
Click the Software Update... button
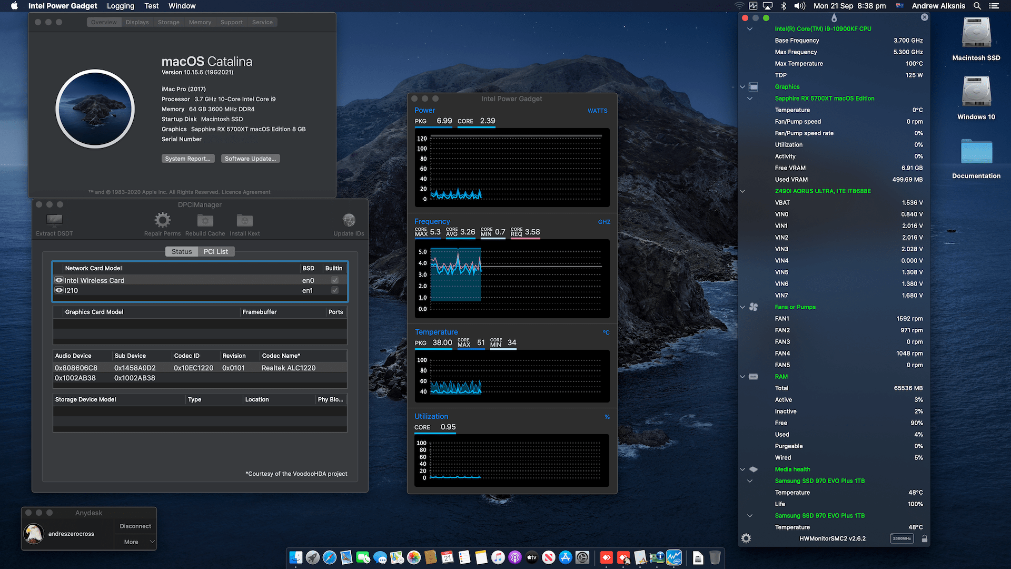click(250, 159)
